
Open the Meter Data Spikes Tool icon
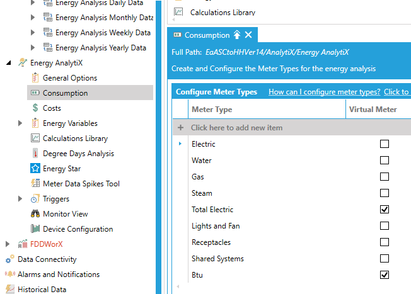click(35, 184)
